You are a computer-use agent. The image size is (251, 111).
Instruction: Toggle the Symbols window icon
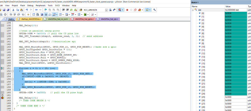[x=42, y=15]
